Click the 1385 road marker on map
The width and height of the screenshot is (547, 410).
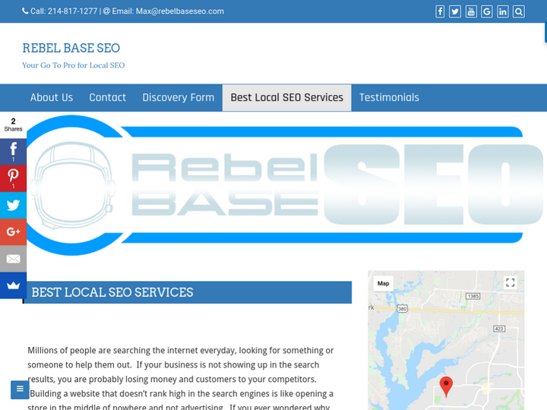pyautogui.click(x=473, y=296)
